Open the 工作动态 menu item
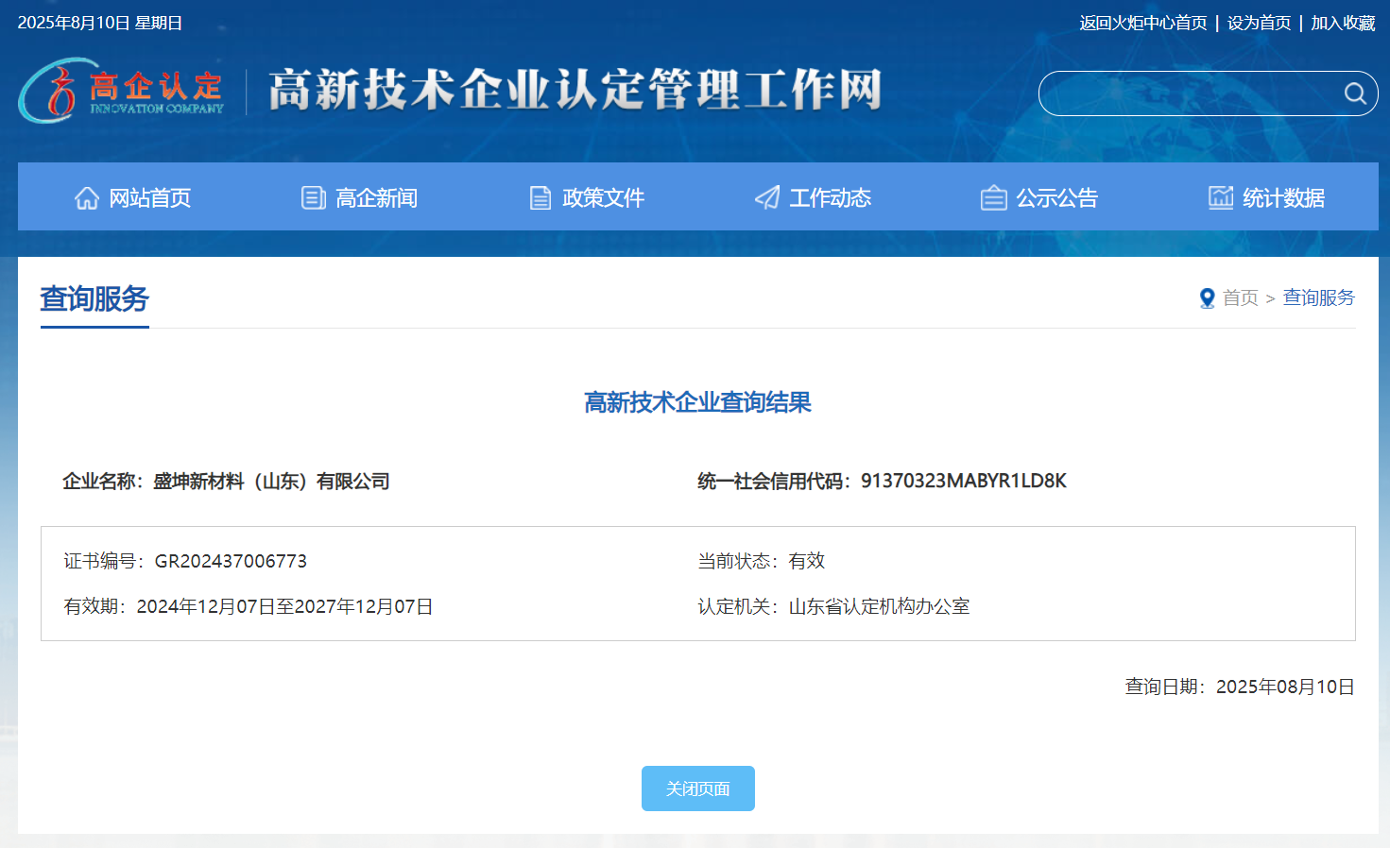 click(813, 197)
